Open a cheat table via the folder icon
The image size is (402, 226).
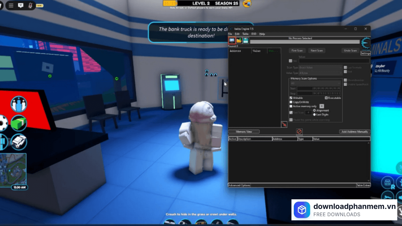click(239, 40)
